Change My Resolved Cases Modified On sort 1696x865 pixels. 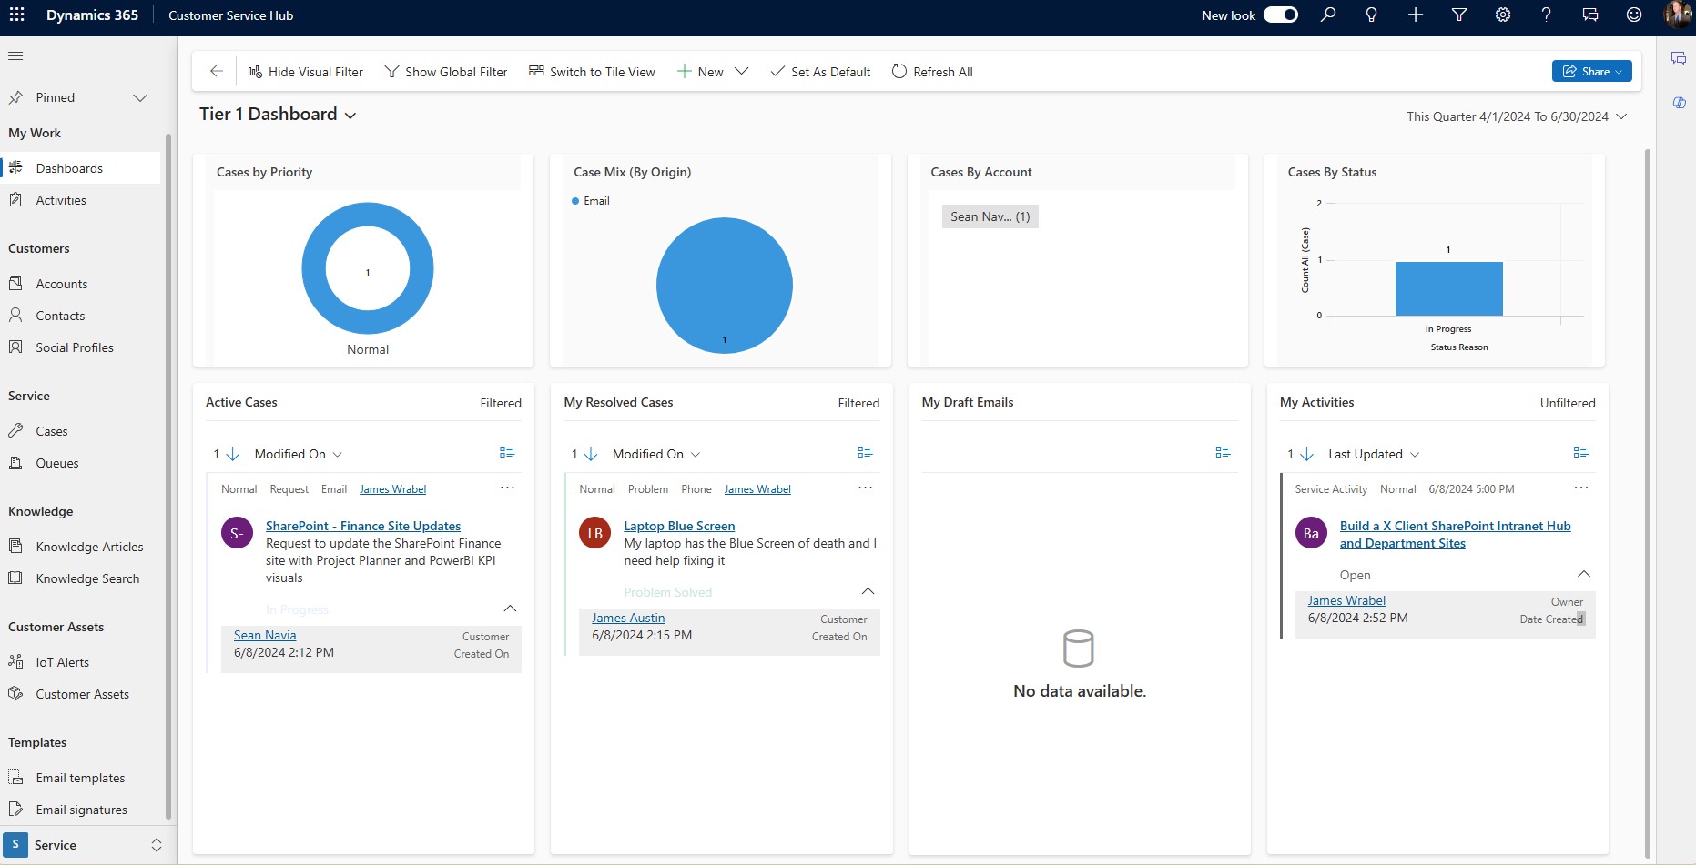(x=656, y=454)
